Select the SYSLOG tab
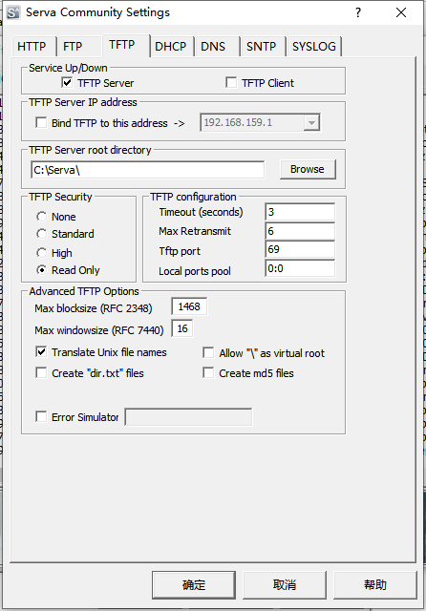 313,47
